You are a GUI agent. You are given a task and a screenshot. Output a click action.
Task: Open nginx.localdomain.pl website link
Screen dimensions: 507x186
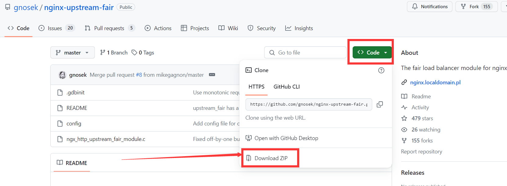[x=435, y=82]
